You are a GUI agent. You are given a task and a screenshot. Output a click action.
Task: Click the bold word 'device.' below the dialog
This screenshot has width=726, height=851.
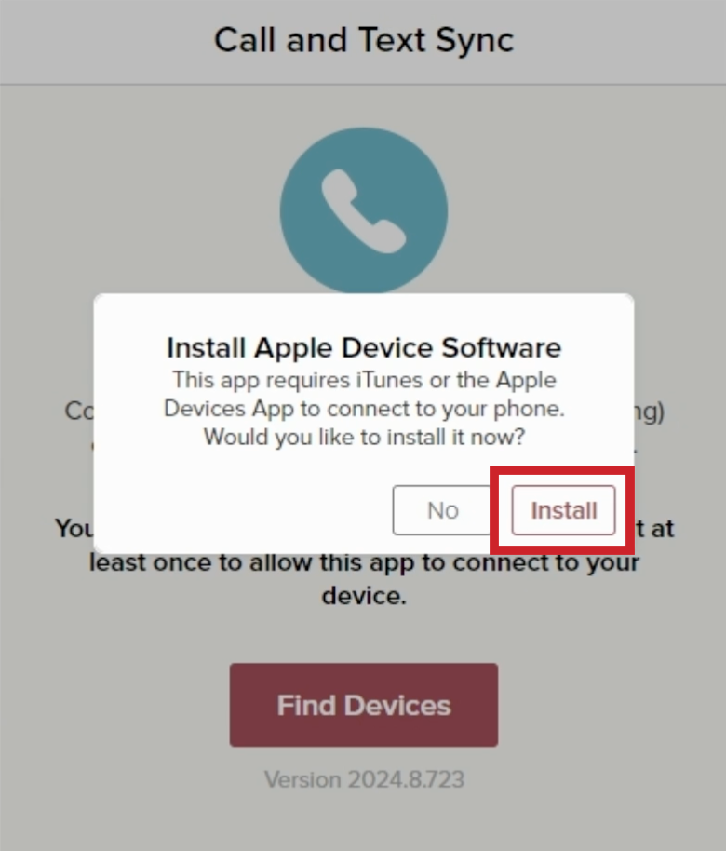pos(364,596)
